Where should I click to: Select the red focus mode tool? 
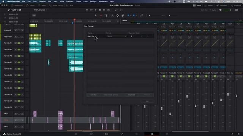pyautogui.click(x=101, y=15)
